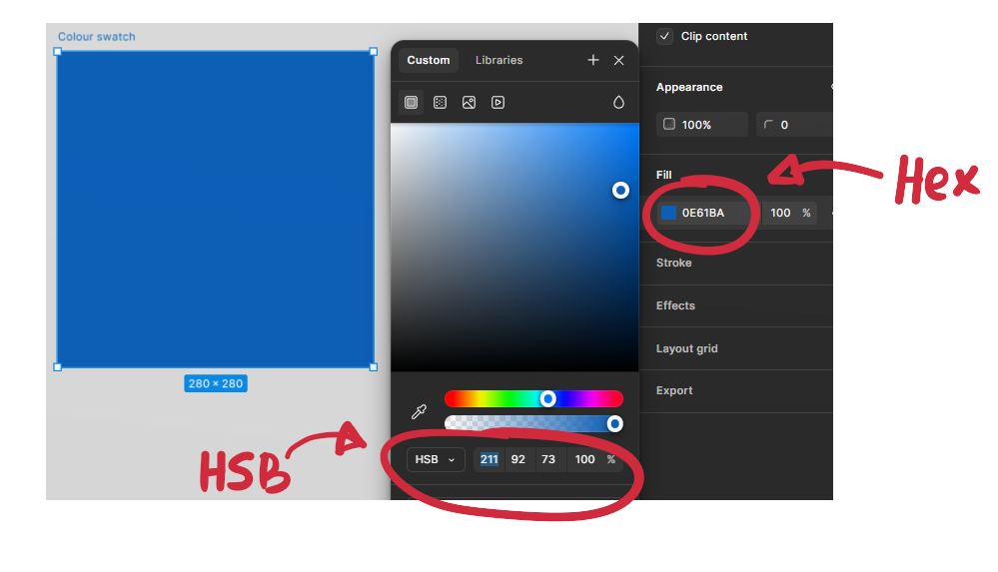Click the opacity icon under Appearance

pos(669,124)
